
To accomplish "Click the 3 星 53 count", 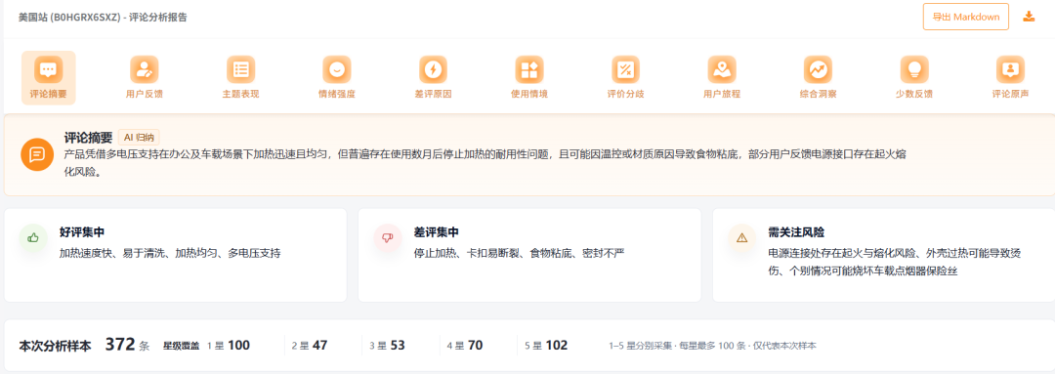I will [x=387, y=346].
